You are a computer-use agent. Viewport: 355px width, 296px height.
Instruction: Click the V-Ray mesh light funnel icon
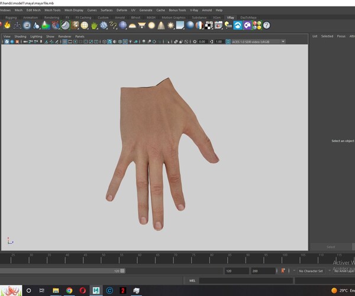click(142, 25)
